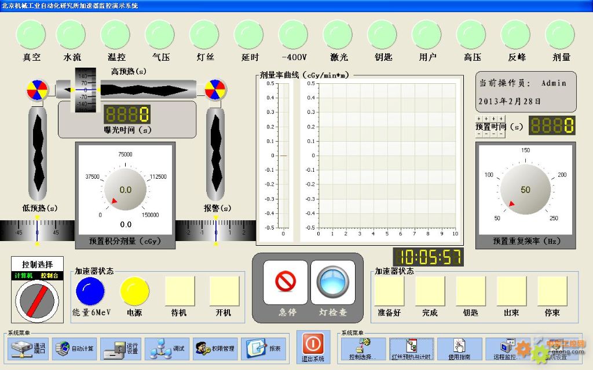
Task: Click the 灯丝预热与计时 button
Action: [x=411, y=349]
